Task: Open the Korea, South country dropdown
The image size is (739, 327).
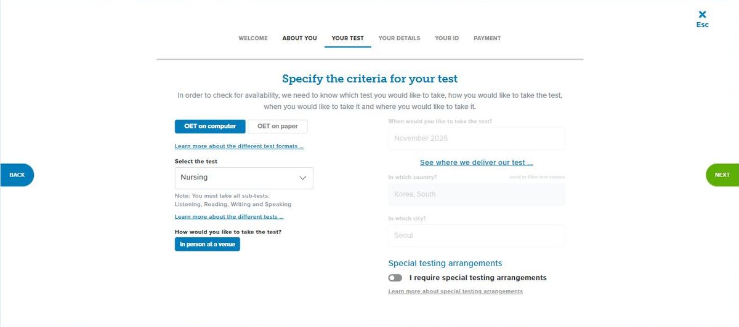Action: (476, 194)
